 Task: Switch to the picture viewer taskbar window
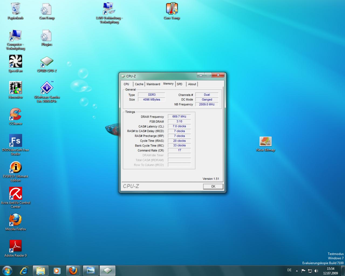91,271
